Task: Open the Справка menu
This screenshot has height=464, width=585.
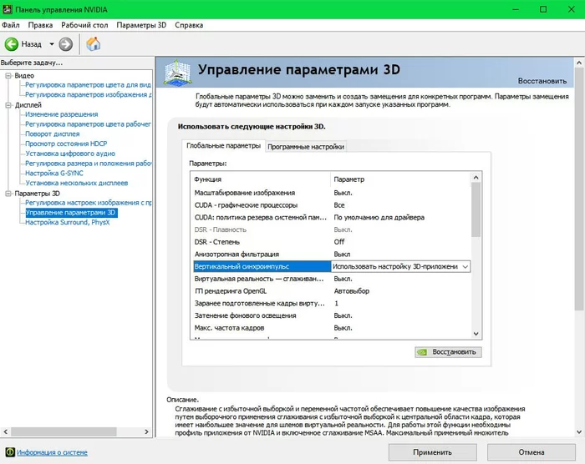Action: tap(189, 25)
